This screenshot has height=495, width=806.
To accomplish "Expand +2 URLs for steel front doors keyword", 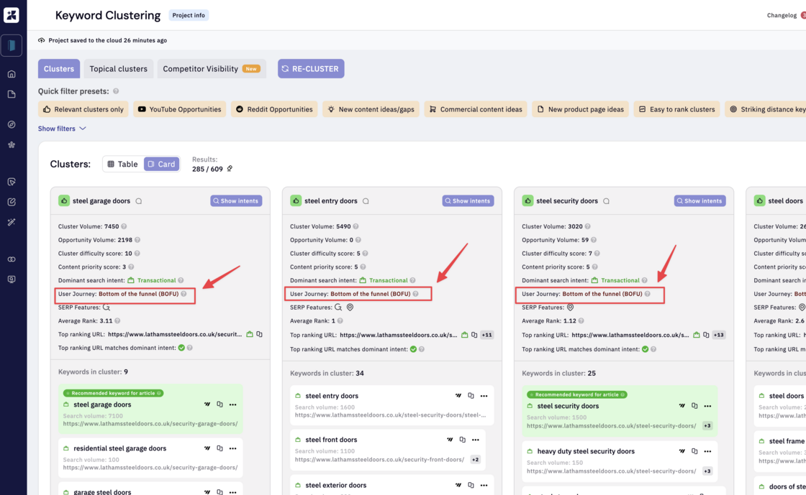I will 476,460.
